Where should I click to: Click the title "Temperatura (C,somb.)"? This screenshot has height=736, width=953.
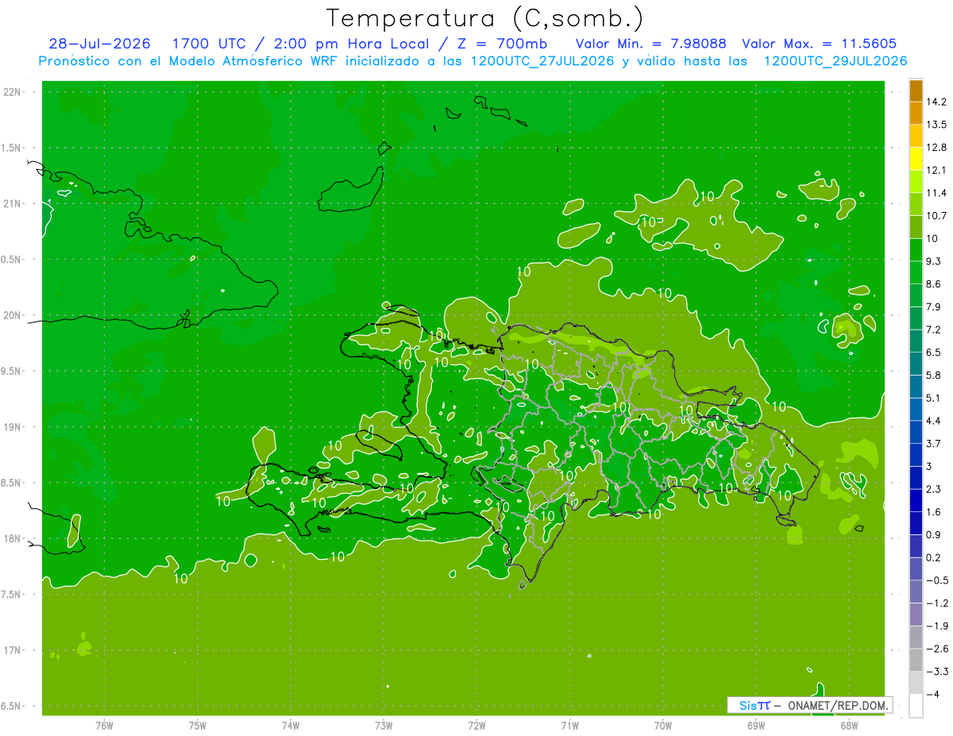[x=484, y=18]
